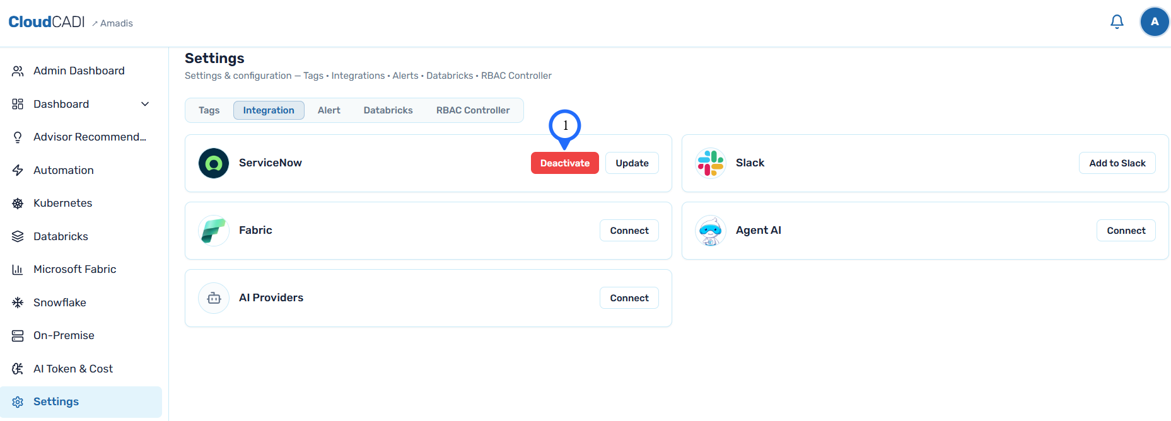
Task: Click the Add to Slack button
Action: point(1117,163)
